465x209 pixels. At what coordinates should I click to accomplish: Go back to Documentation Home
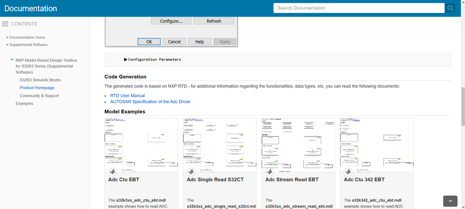28,37
